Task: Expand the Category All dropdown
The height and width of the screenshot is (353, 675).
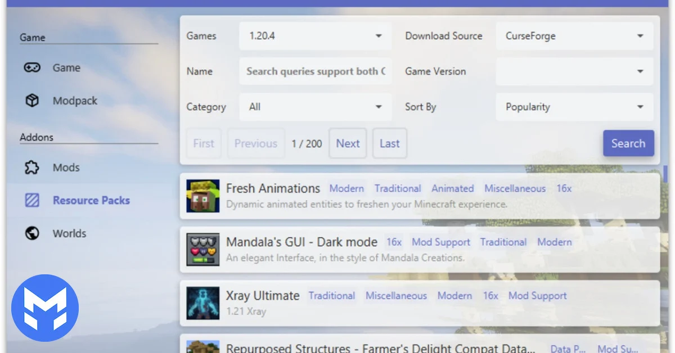Action: pos(315,107)
